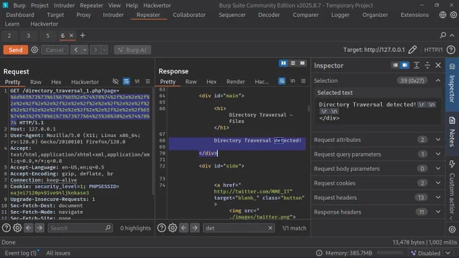Select the Hex tab in Response pane
The image size is (459, 258).
pos(211,82)
